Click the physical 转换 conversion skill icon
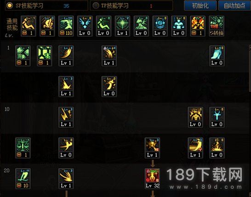The width and height of the screenshot is (251, 197). pyautogui.click(x=217, y=26)
